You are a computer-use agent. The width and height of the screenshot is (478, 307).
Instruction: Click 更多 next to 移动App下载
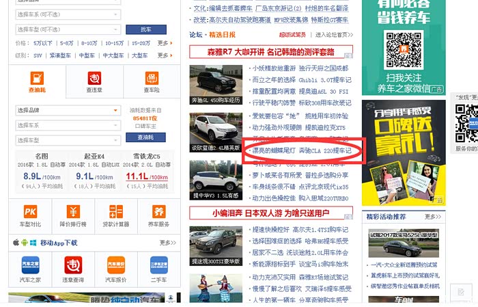tap(168, 243)
